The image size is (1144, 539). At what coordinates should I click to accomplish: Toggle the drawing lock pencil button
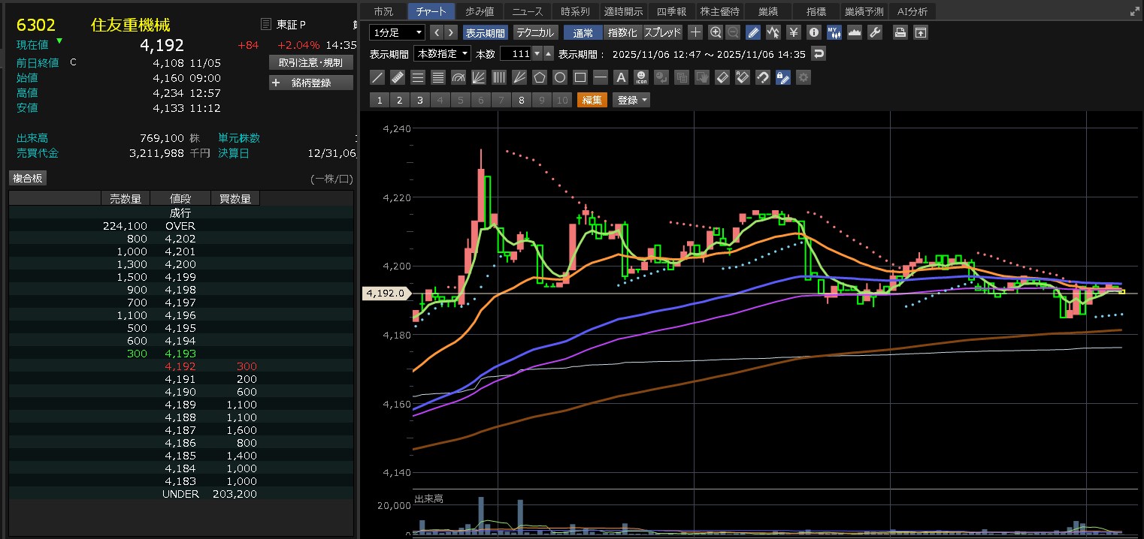point(782,77)
